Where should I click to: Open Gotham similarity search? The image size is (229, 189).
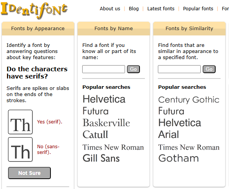tap(179, 158)
